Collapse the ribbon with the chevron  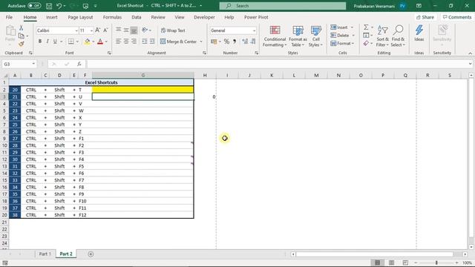pyautogui.click(x=470, y=53)
